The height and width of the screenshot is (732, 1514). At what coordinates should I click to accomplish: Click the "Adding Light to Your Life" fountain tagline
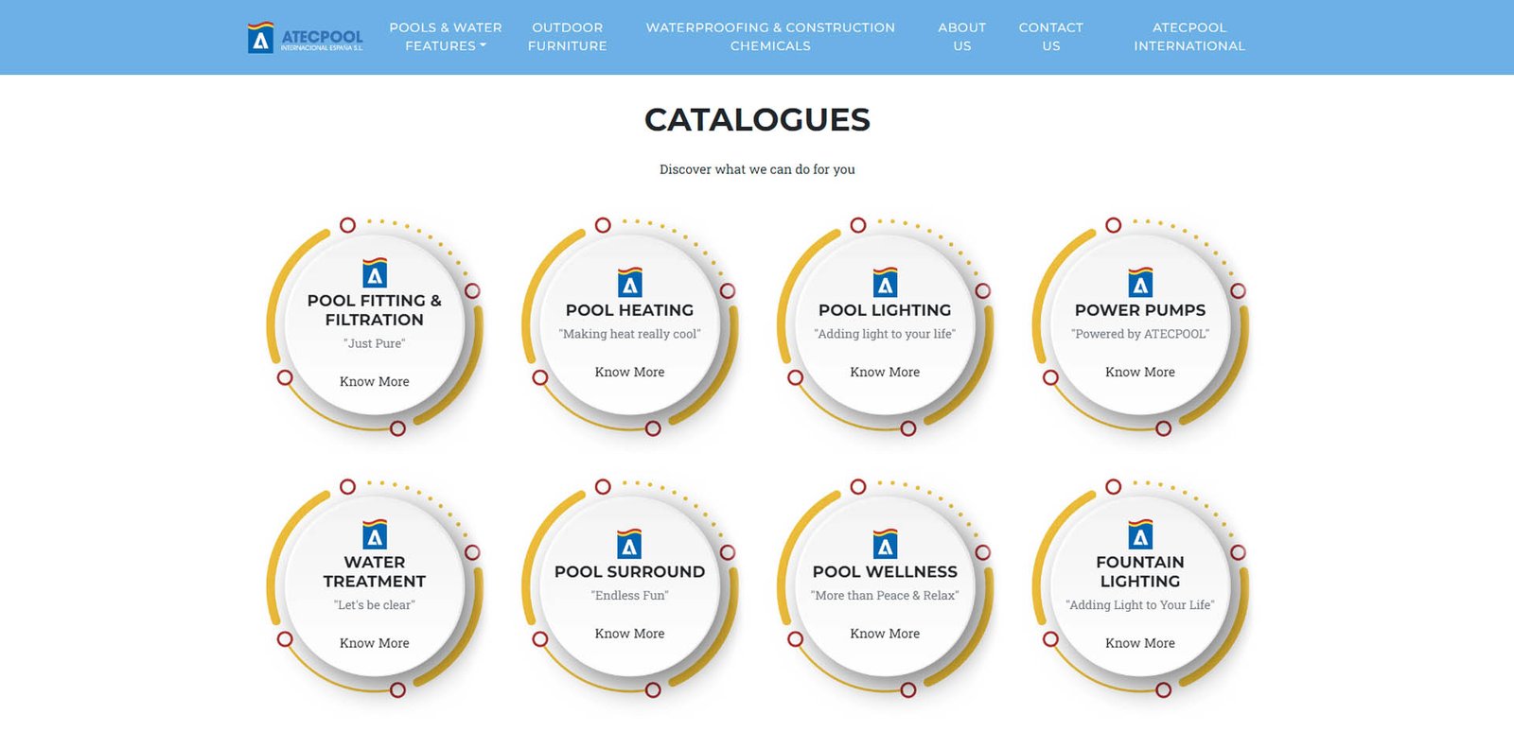1140,604
